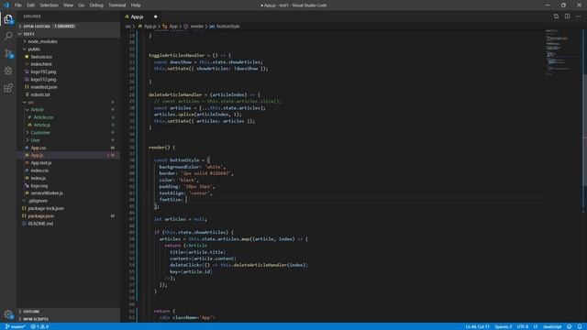Open index.html in the explorer
The width and height of the screenshot is (587, 330).
click(68, 64)
